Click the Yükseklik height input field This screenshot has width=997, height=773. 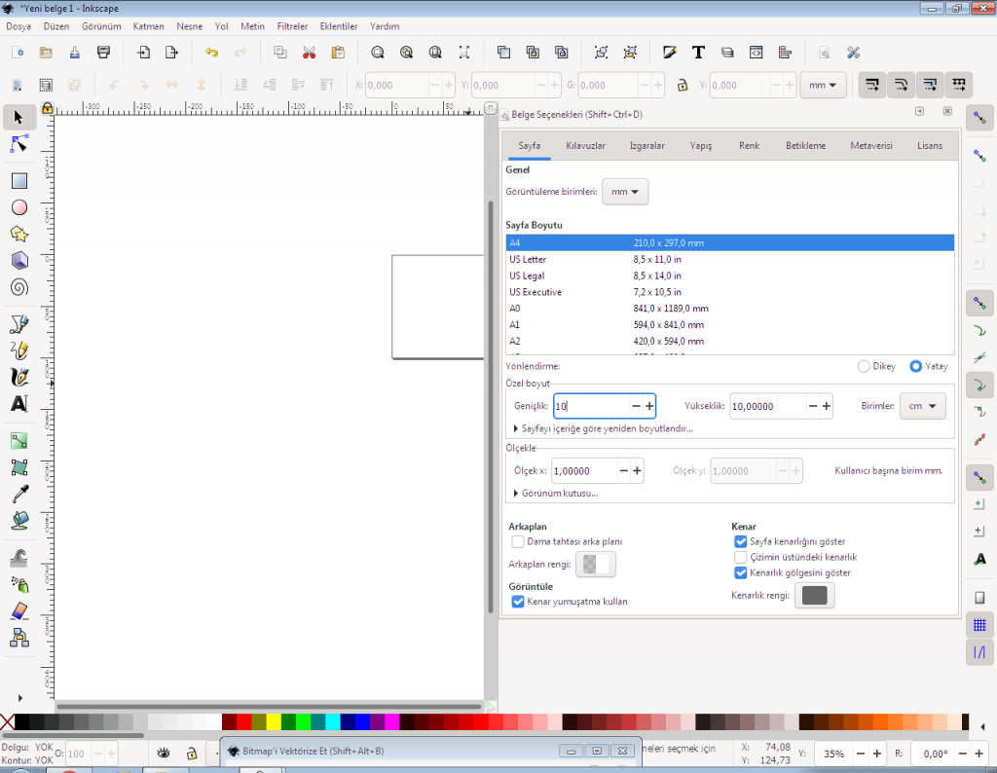point(767,406)
